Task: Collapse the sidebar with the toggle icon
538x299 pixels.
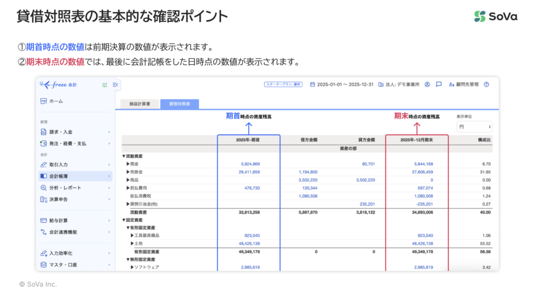Action: (116, 84)
